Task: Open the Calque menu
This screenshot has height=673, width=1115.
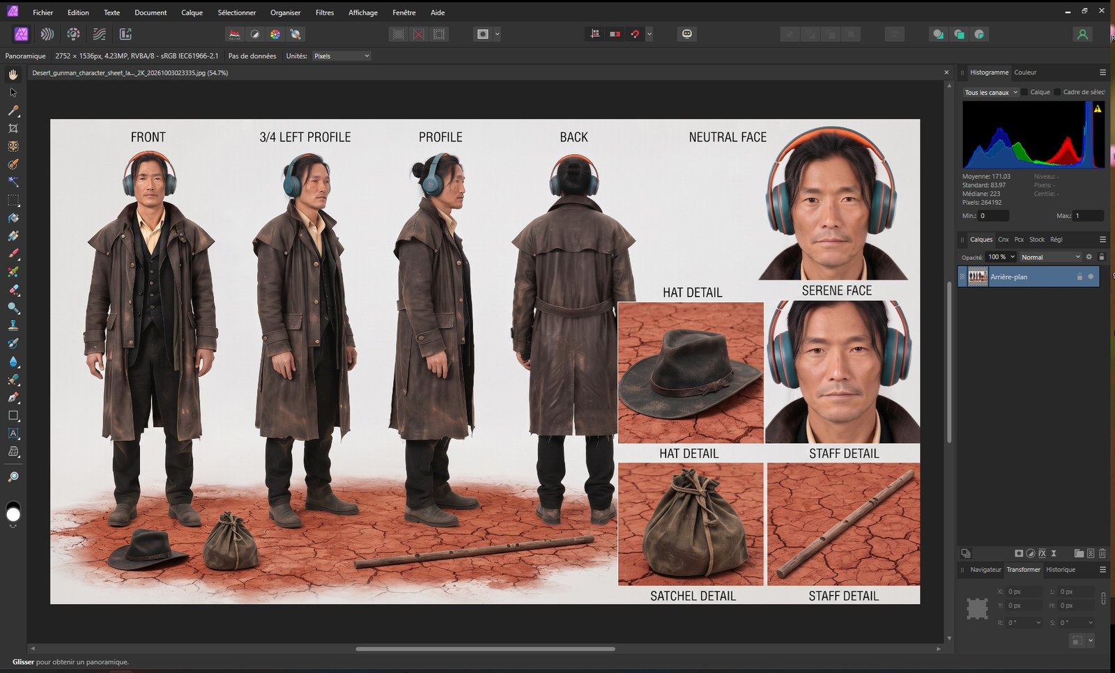Action: [x=192, y=13]
